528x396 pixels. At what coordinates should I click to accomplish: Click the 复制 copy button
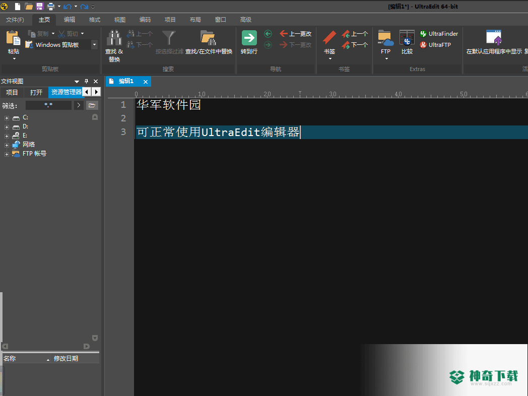(38, 34)
